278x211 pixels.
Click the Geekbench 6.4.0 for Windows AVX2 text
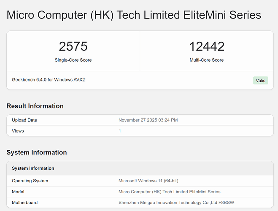pyautogui.click(x=48, y=79)
